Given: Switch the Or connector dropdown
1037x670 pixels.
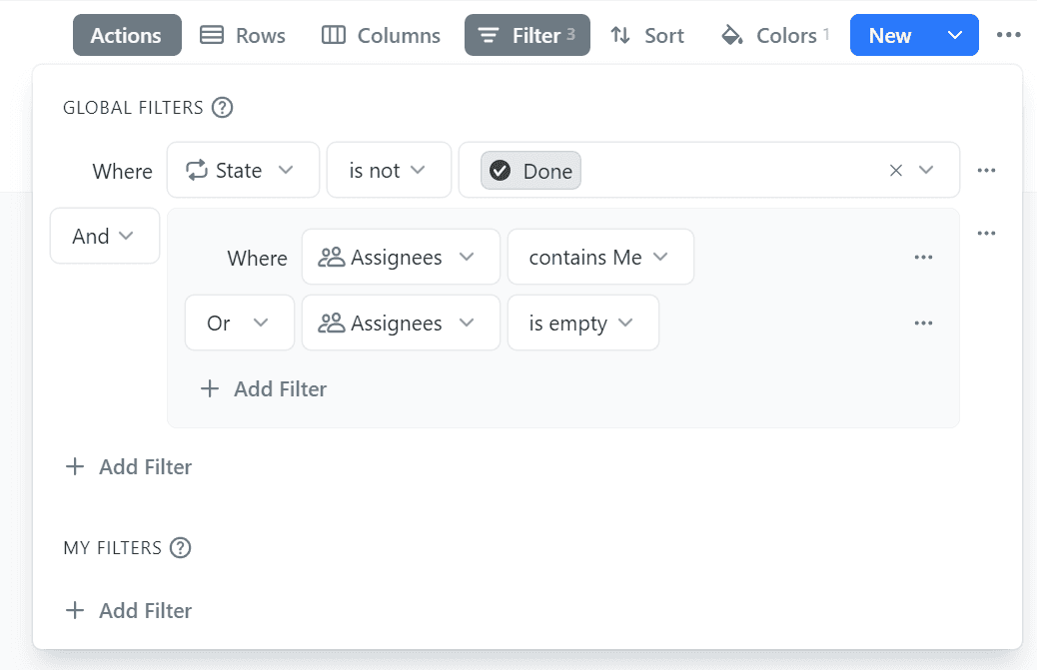Looking at the screenshot, I should pyautogui.click(x=239, y=323).
